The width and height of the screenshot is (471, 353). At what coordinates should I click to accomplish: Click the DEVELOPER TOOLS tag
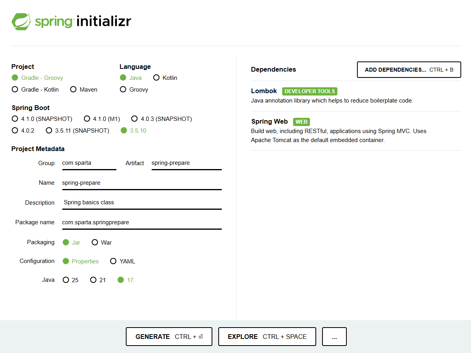(x=310, y=91)
